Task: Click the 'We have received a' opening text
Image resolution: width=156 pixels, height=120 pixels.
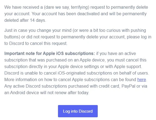Action: pyautogui.click(x=23, y=7)
